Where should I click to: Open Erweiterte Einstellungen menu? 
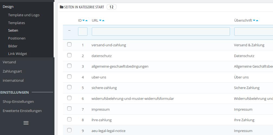pos(22,111)
